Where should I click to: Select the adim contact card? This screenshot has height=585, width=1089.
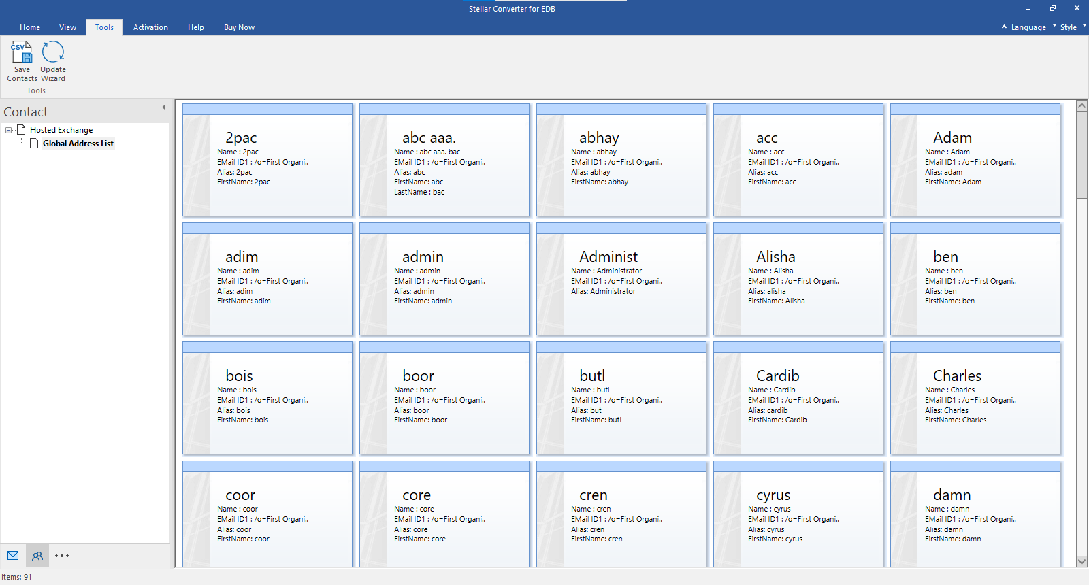click(x=267, y=279)
